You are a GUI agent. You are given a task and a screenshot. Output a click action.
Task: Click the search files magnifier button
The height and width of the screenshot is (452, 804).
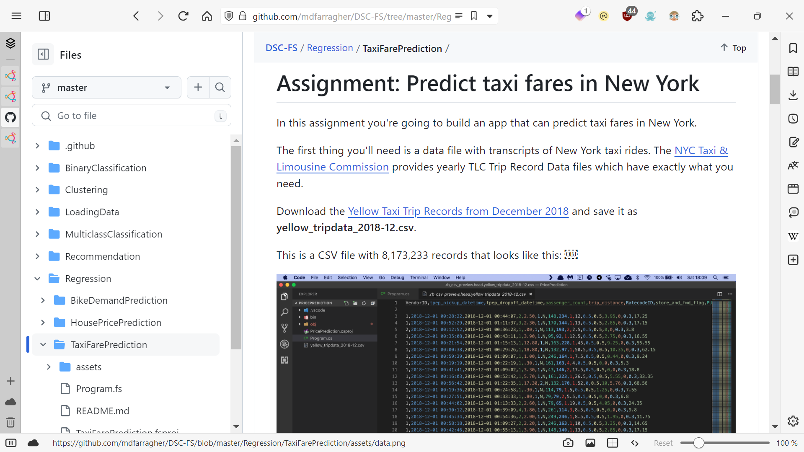220,87
